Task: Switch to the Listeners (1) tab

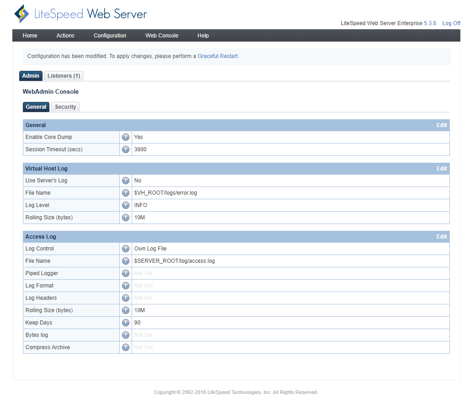Action: click(64, 76)
